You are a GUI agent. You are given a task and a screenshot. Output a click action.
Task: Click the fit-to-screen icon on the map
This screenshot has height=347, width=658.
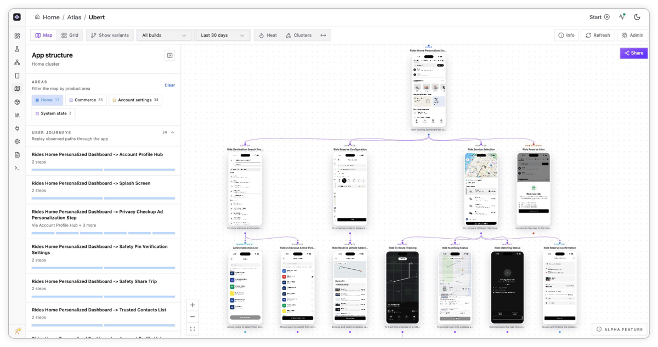pyautogui.click(x=192, y=329)
